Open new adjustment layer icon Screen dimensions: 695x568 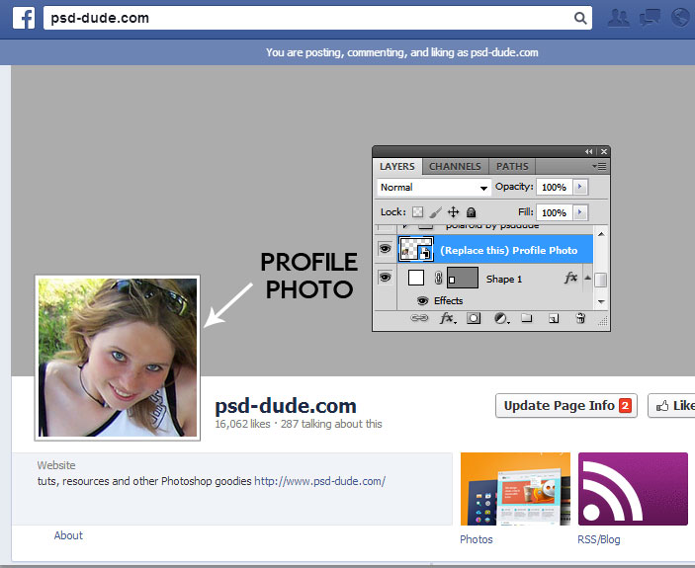tap(501, 318)
